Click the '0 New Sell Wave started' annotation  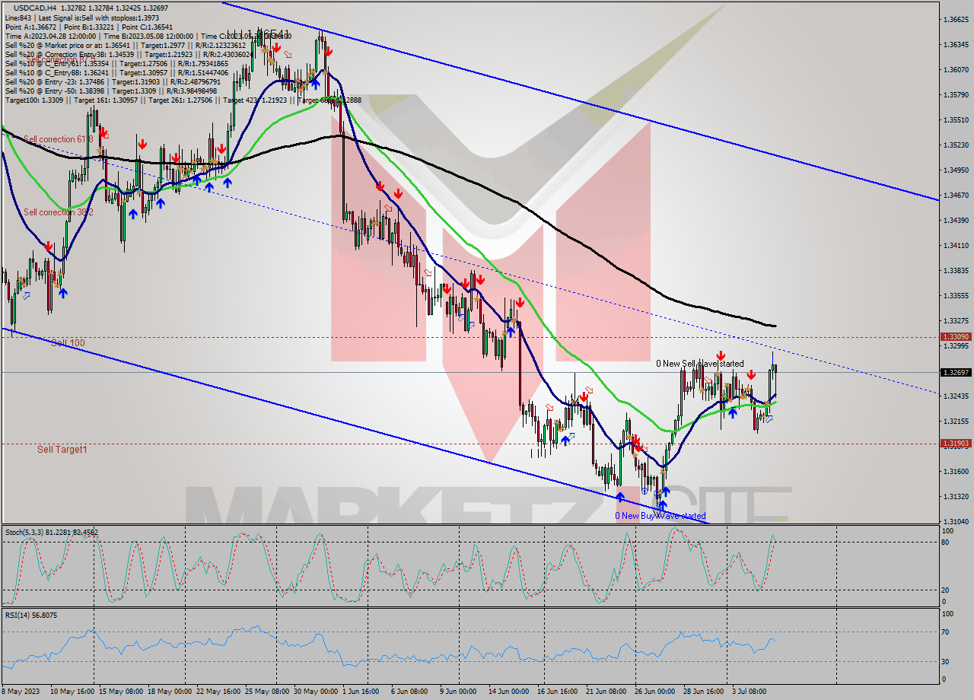point(700,364)
